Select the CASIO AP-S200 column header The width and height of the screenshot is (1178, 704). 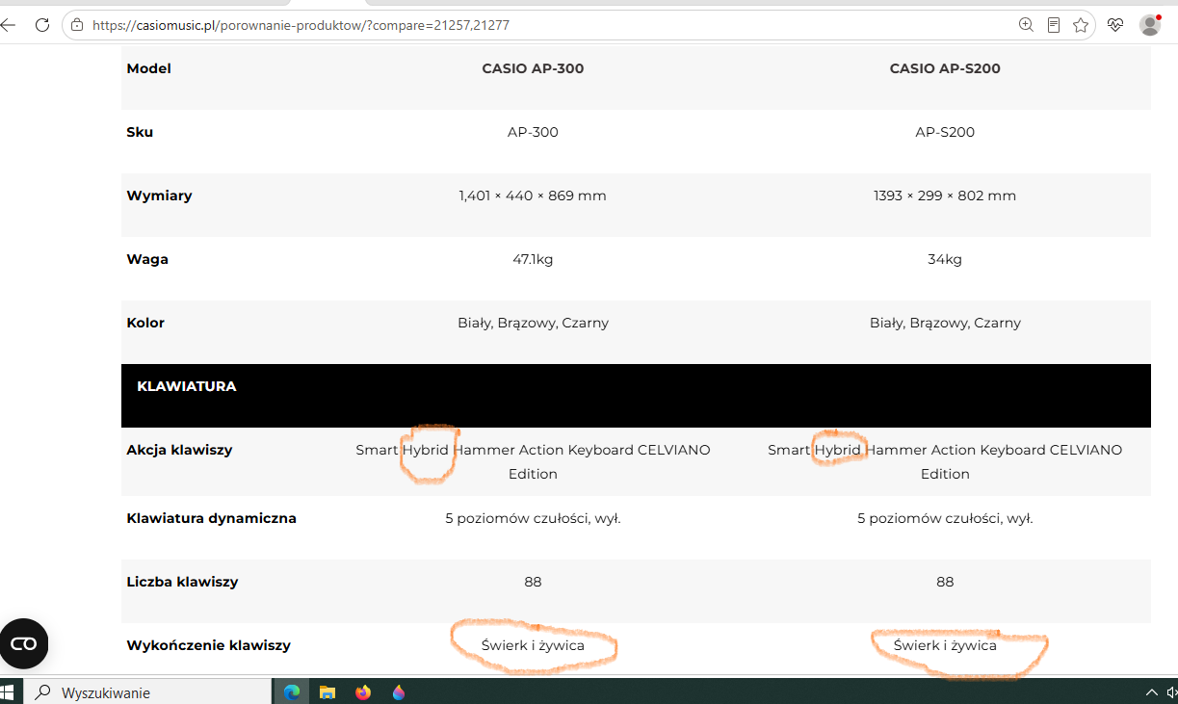[x=945, y=68]
